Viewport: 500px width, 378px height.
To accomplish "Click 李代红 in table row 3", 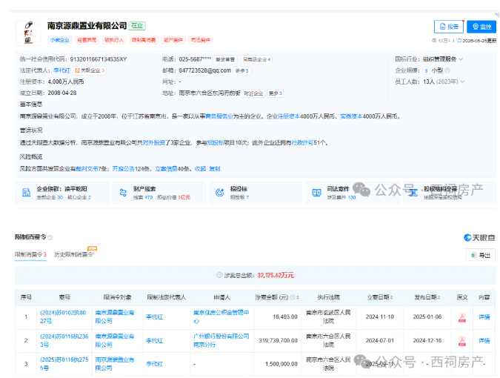I will 154,364.
